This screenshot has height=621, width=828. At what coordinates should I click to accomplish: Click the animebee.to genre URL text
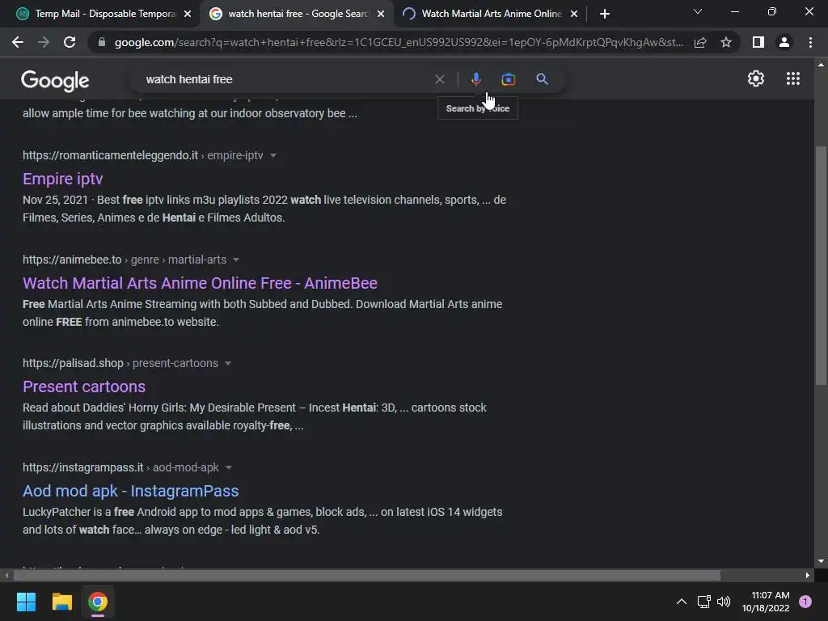click(x=124, y=260)
